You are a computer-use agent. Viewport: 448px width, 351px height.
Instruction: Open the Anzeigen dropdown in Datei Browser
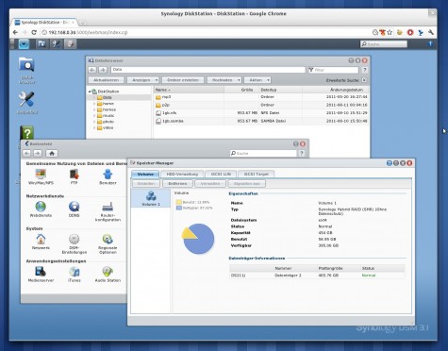(142, 80)
